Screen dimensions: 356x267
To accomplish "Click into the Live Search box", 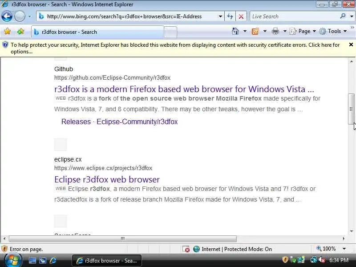I will [x=295, y=16].
